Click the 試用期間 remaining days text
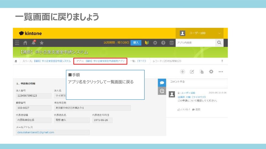266x149 pixels. click(116, 43)
